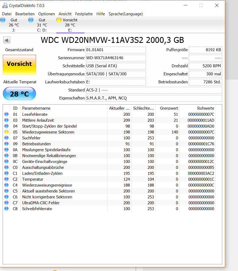Click the Temperatur parameter name

tap(33, 179)
